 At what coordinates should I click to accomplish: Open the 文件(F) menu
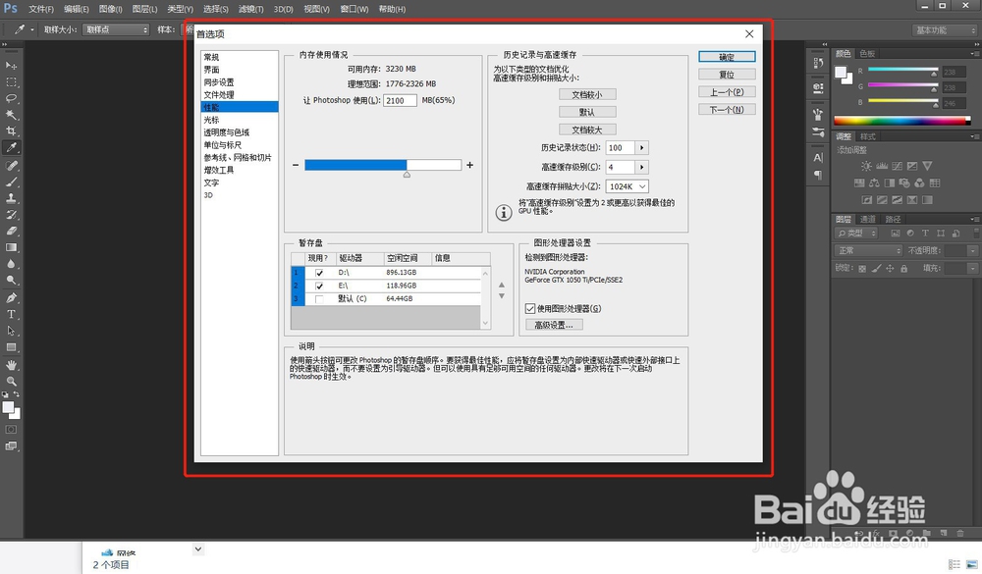click(x=40, y=9)
